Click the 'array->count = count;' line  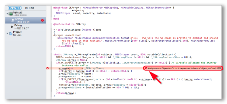(76, 77)
